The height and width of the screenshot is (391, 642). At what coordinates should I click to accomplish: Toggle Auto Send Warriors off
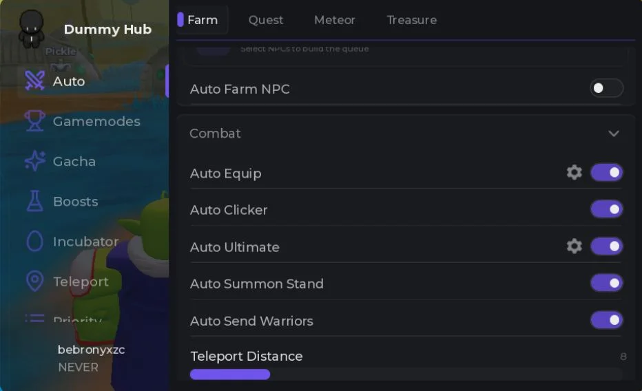[606, 320]
